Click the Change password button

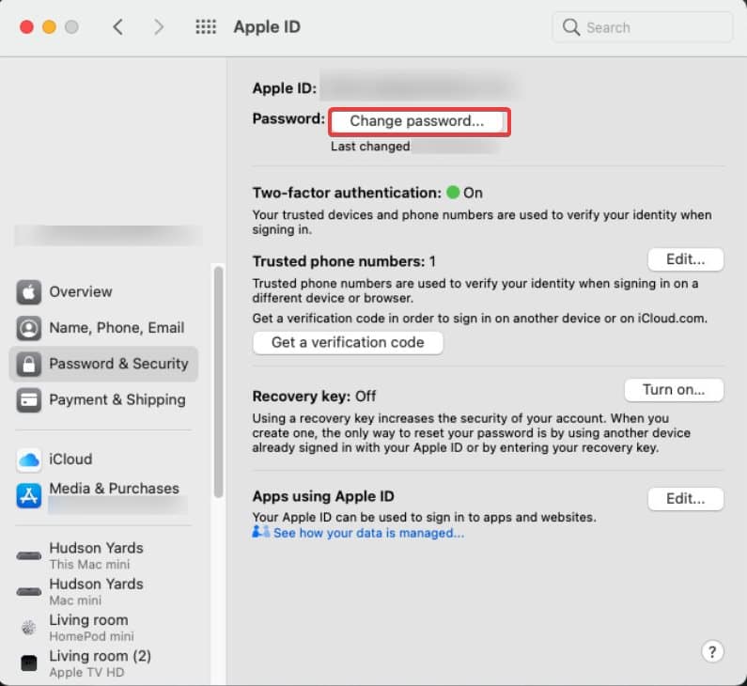(x=417, y=121)
